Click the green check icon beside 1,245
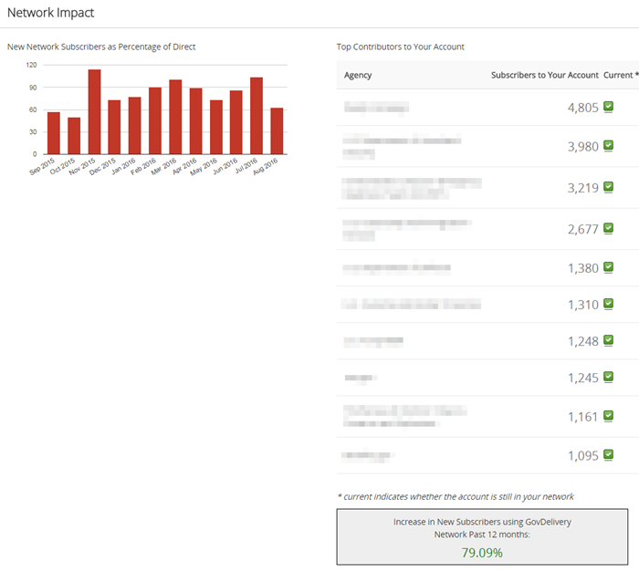The image size is (639, 571). point(608,377)
